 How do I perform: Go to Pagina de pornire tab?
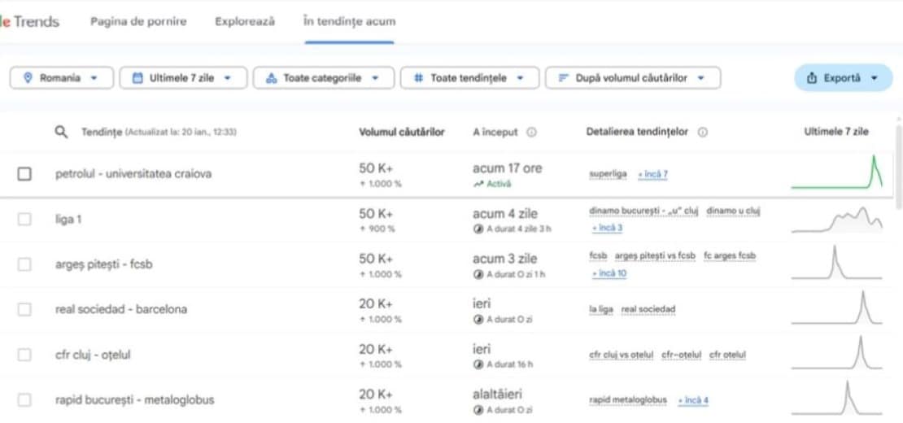[138, 21]
